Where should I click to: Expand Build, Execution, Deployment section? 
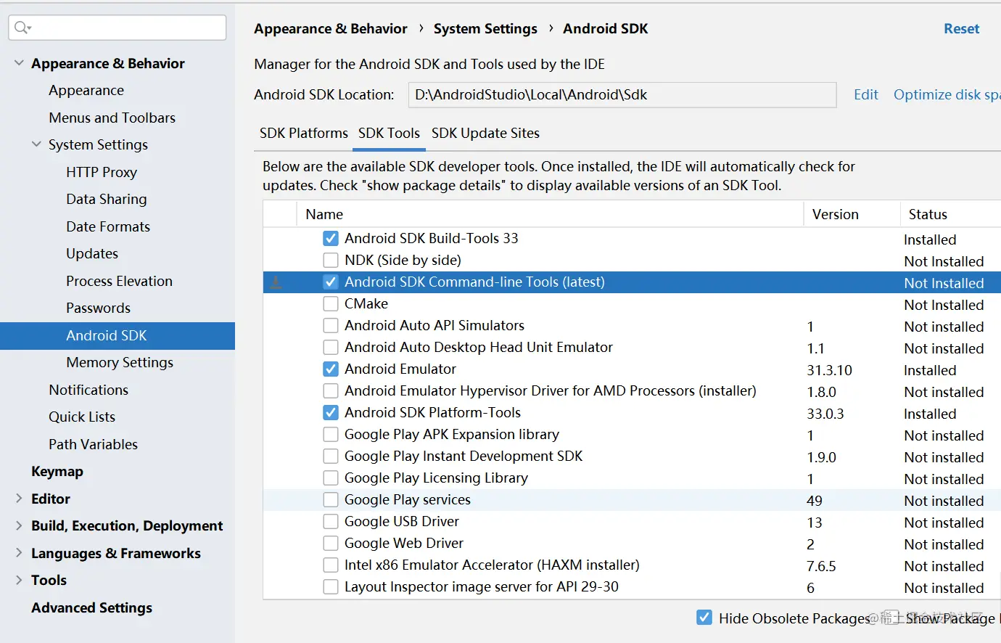[19, 525]
